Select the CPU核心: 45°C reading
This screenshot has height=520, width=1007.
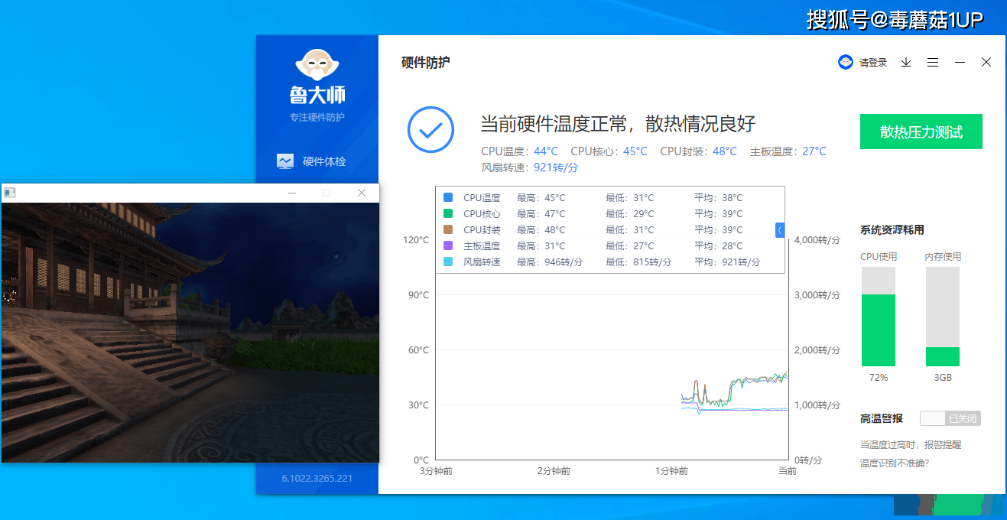[609, 151]
